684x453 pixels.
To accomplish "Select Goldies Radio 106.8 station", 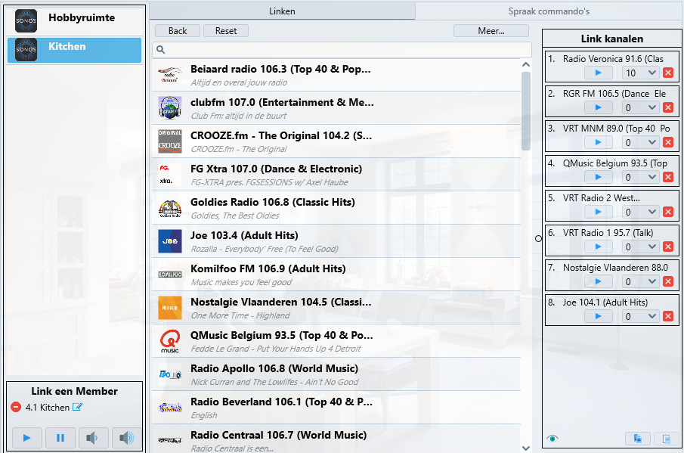I will pos(336,208).
